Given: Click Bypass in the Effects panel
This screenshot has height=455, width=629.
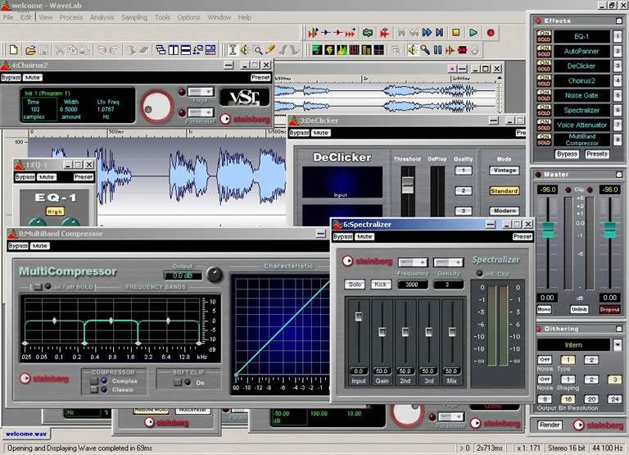Looking at the screenshot, I should (x=567, y=154).
